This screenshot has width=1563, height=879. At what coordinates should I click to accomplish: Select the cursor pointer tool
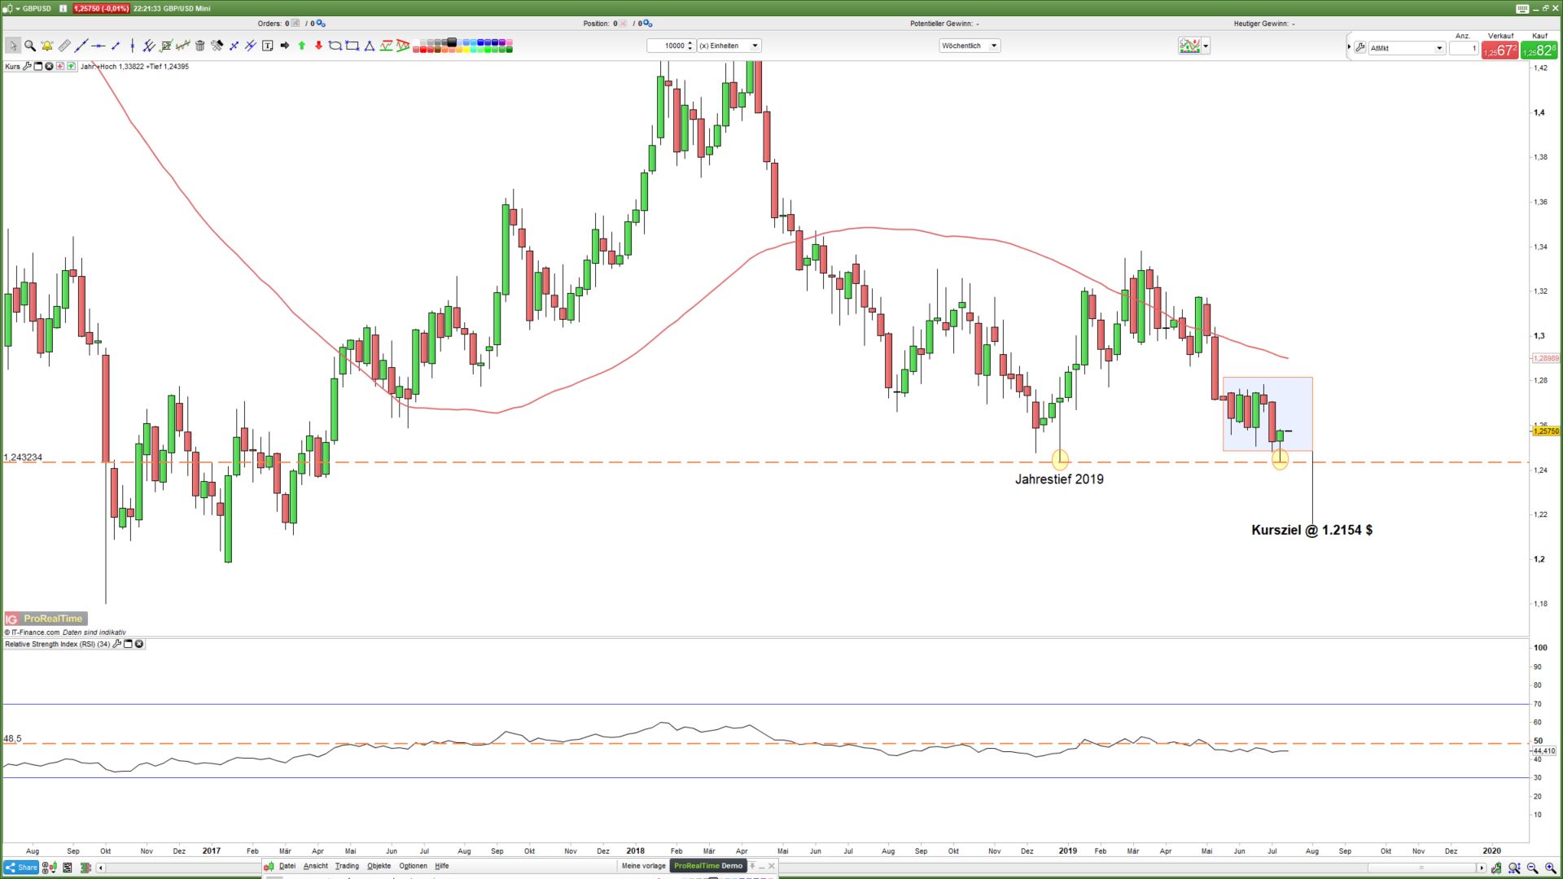(12, 46)
